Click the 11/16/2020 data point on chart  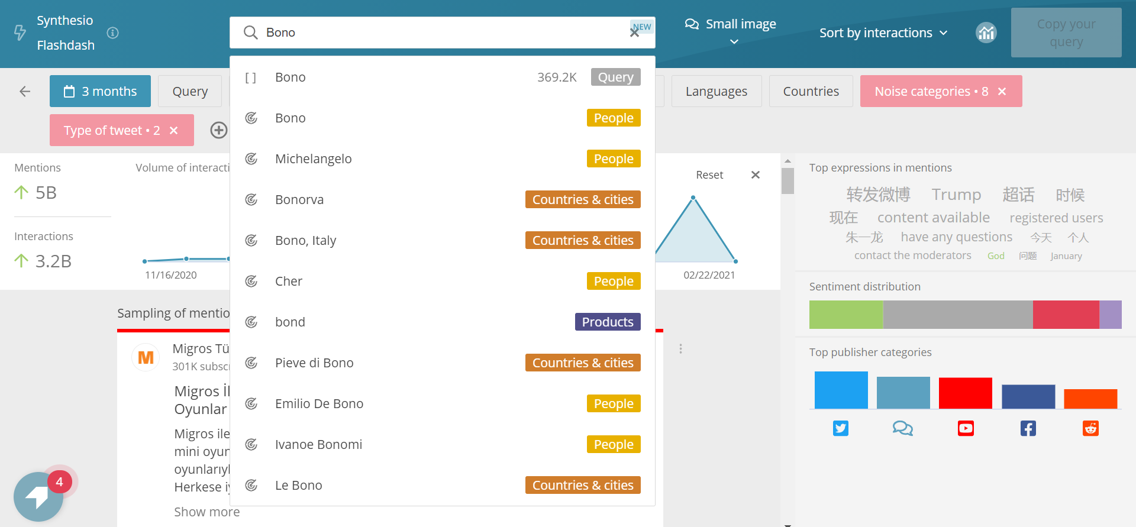click(145, 261)
